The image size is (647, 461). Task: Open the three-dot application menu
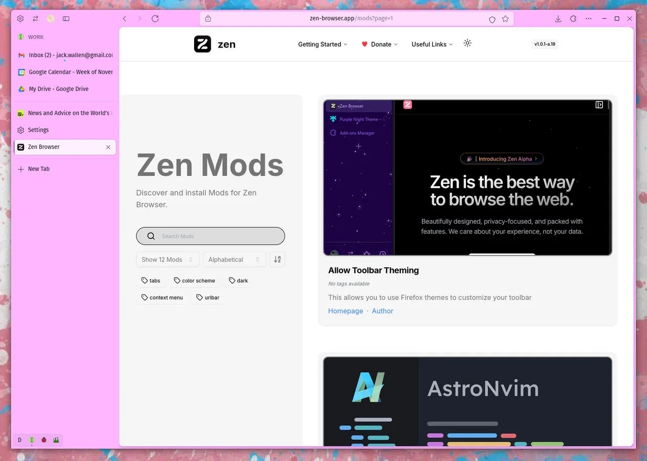tap(588, 19)
